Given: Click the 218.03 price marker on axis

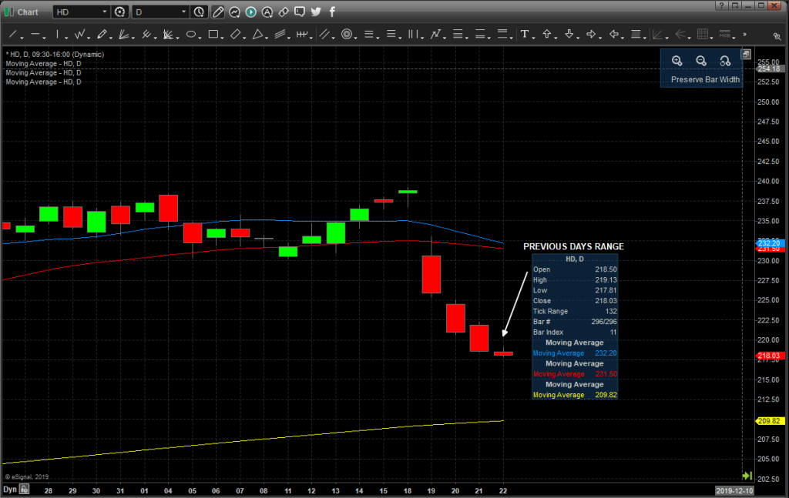Looking at the screenshot, I should tap(771, 356).
